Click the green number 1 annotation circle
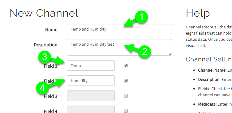This screenshot has width=232, height=113. pyautogui.click(x=142, y=17)
